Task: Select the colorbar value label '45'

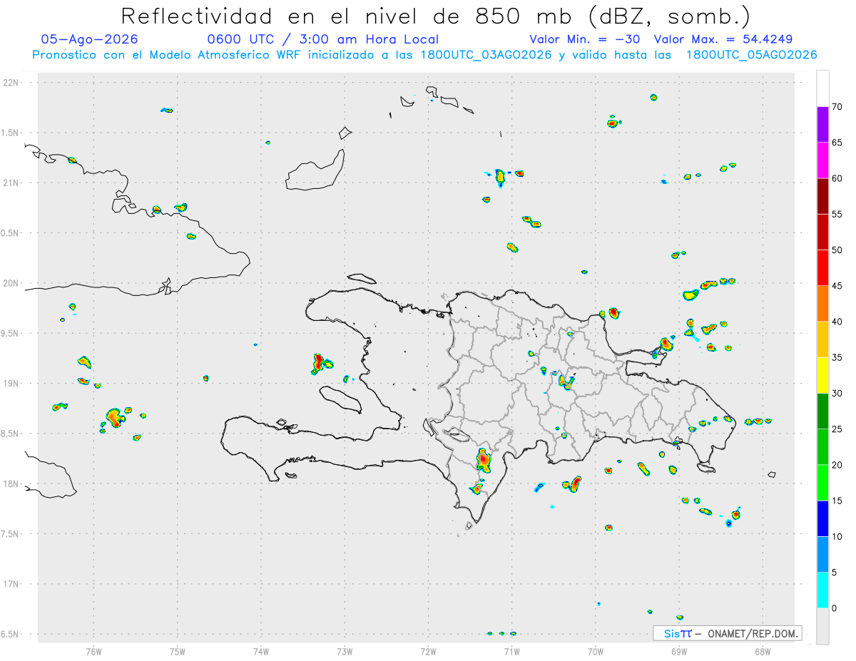Action: point(837,286)
